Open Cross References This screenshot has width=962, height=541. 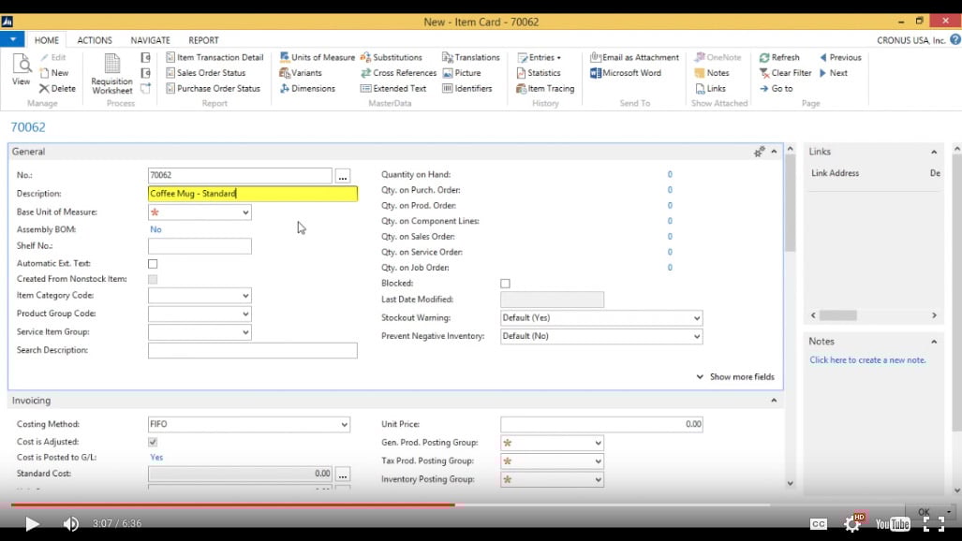click(399, 72)
